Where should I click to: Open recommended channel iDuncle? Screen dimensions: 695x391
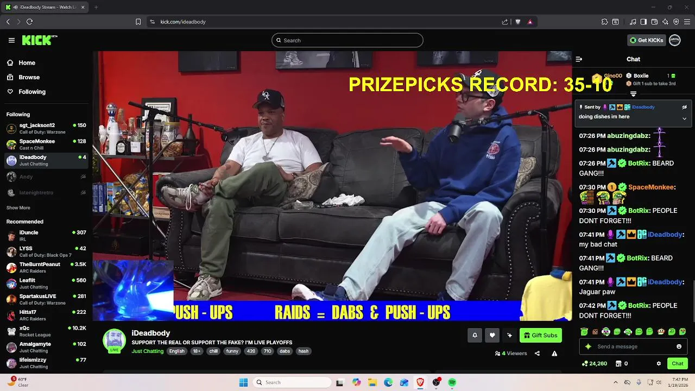46,235
